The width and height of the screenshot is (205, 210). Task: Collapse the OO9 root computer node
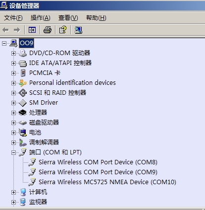click(x=4, y=43)
